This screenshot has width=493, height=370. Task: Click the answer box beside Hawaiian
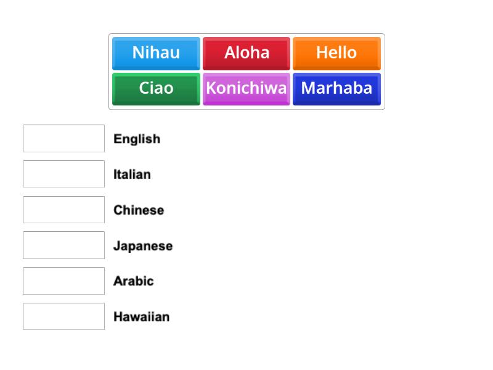point(63,316)
